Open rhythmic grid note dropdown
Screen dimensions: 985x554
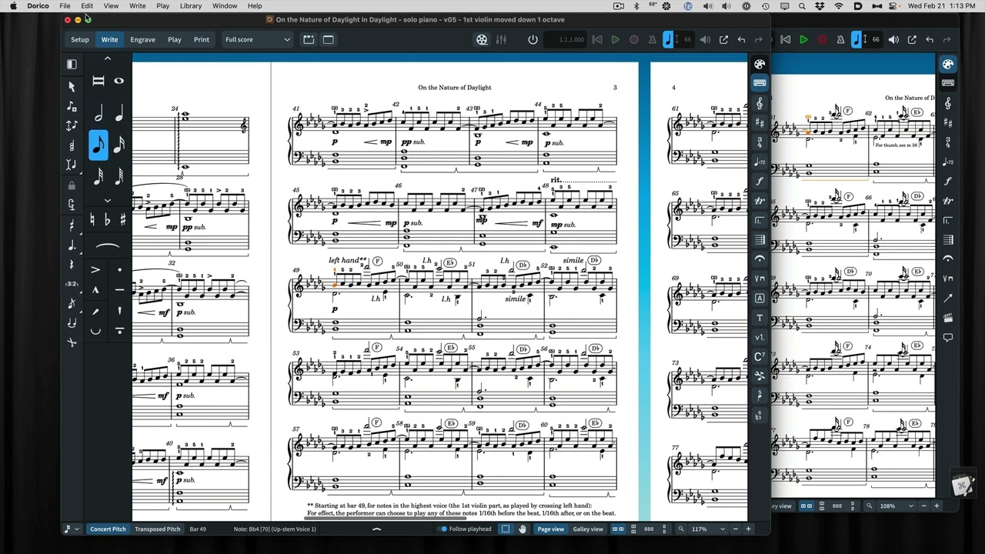(x=71, y=529)
